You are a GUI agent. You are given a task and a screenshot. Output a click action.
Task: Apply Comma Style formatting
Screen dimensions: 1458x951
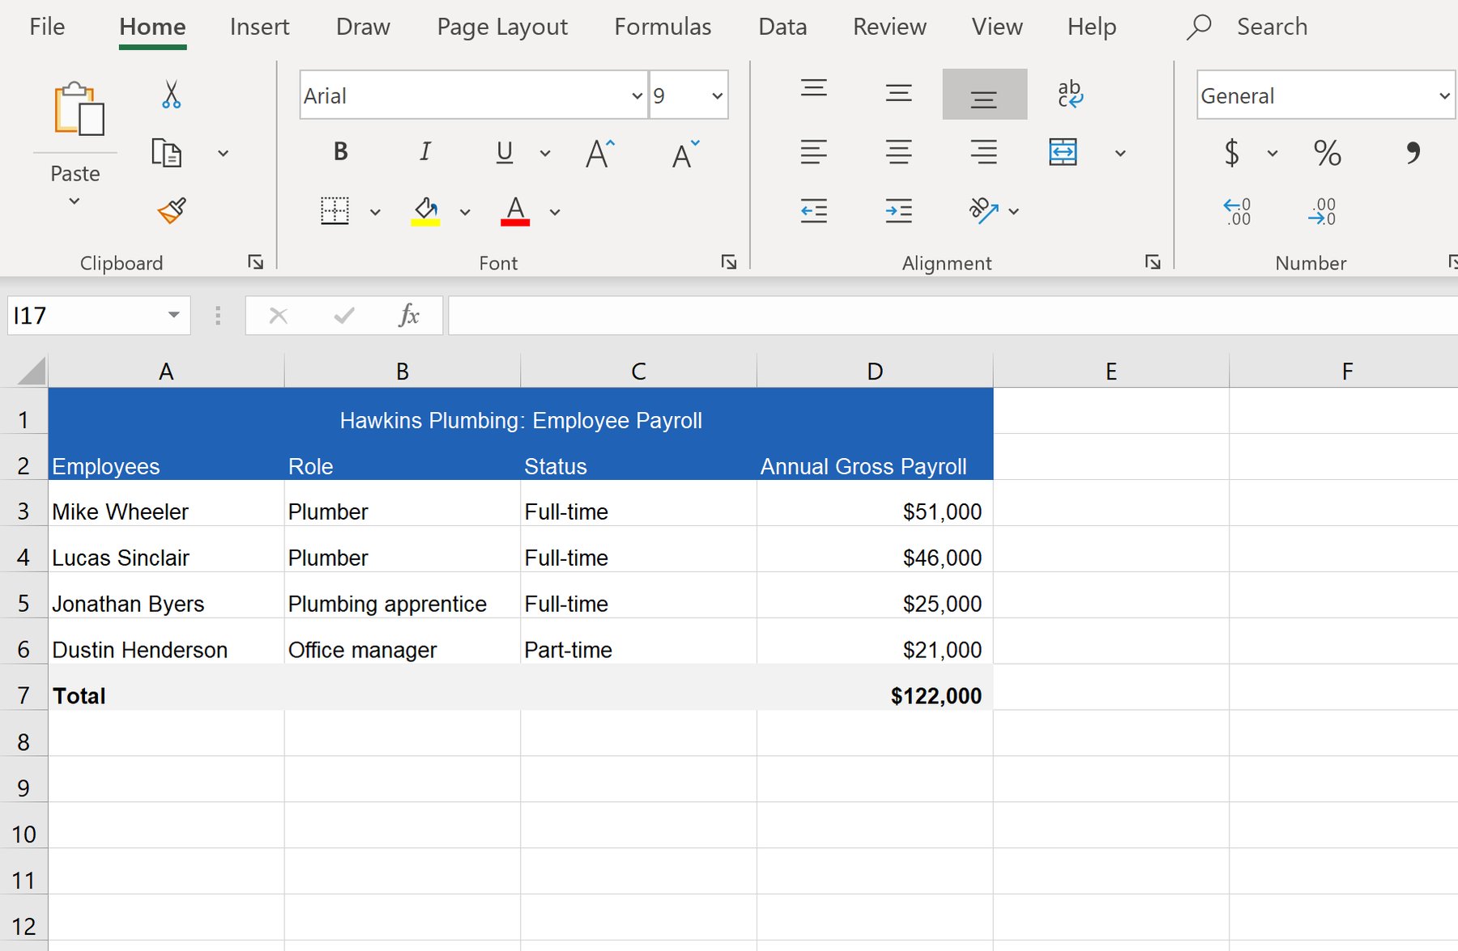pyautogui.click(x=1413, y=153)
